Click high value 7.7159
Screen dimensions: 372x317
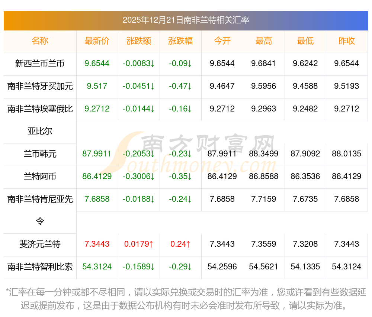[x=264, y=199]
